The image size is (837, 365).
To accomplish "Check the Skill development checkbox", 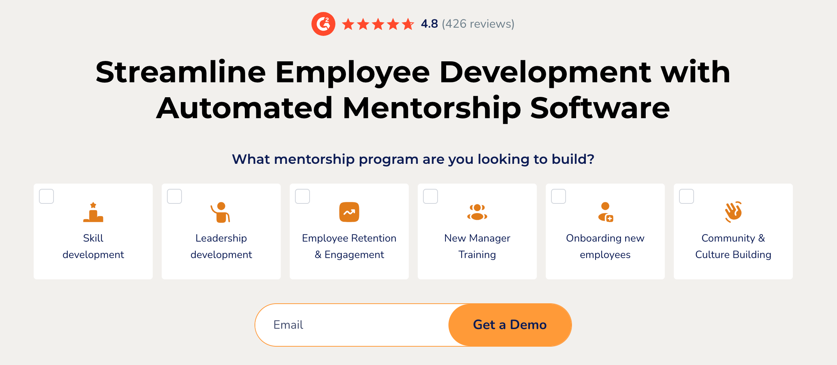I will click(x=46, y=196).
